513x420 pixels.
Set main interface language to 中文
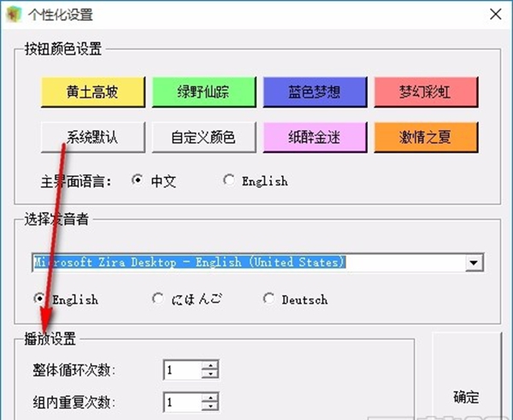click(137, 180)
